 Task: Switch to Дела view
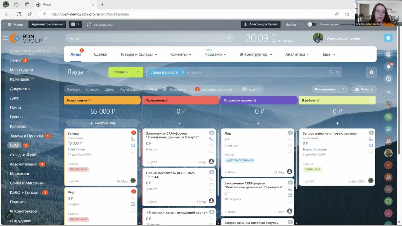[109, 89]
